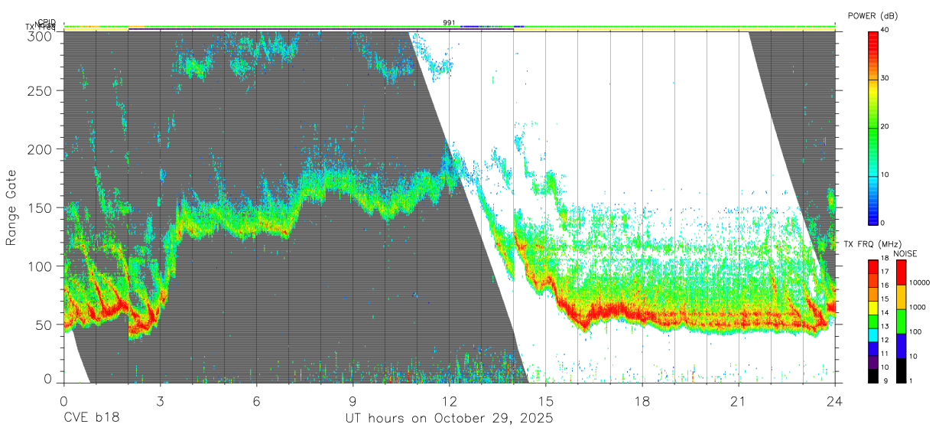Click the TX FRQ (MHz) legend title
The image size is (939, 434).
(871, 243)
